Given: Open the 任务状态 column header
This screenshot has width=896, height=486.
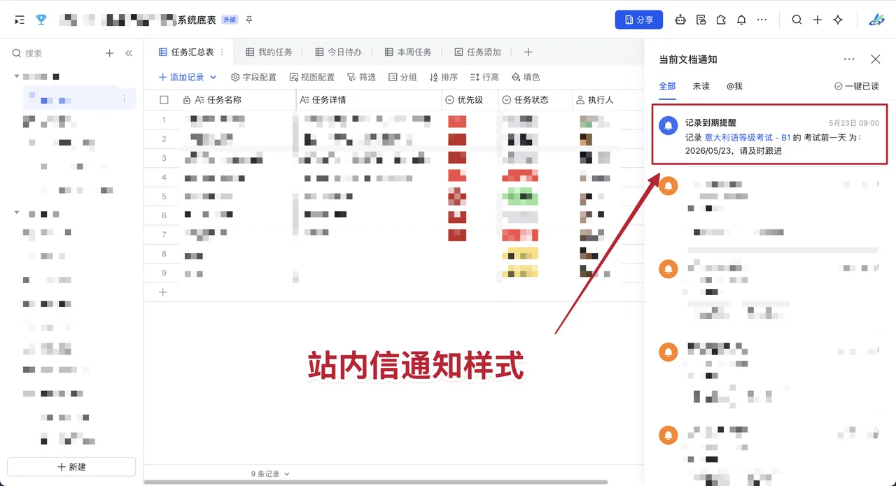Looking at the screenshot, I should point(535,100).
